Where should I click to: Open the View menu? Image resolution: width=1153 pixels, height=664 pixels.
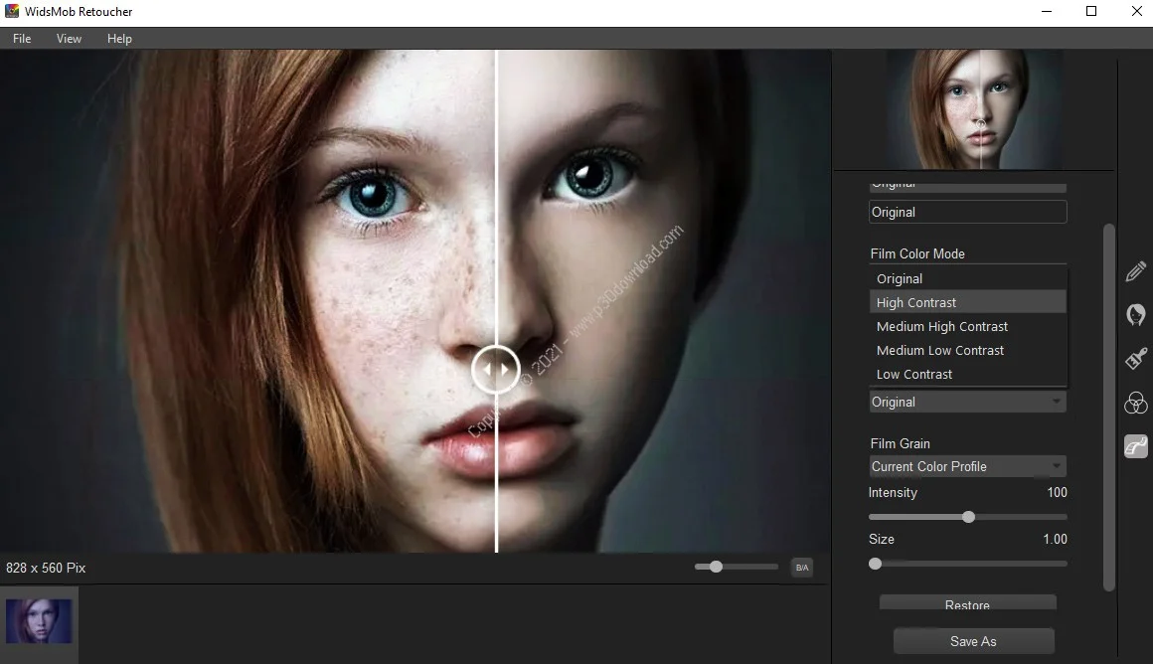click(x=69, y=38)
